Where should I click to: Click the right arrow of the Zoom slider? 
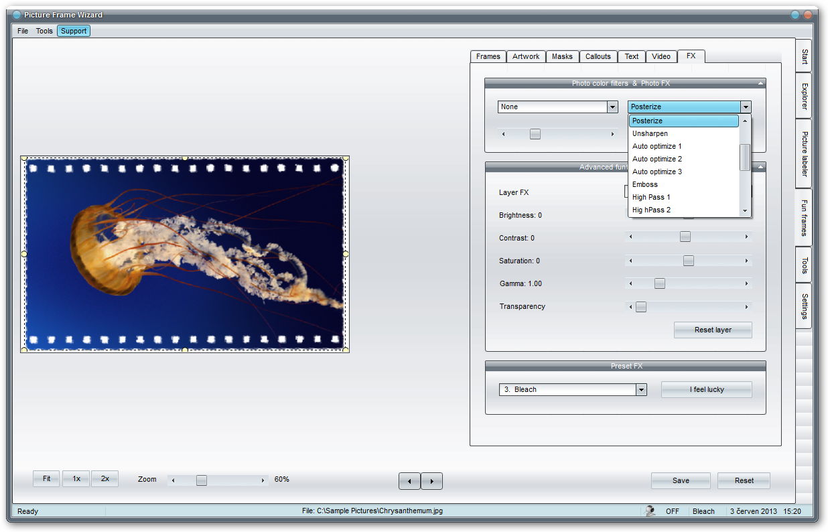(263, 480)
